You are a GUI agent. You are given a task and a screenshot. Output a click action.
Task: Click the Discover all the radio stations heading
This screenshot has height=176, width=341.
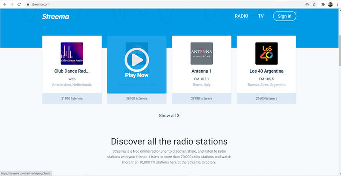click(x=169, y=142)
